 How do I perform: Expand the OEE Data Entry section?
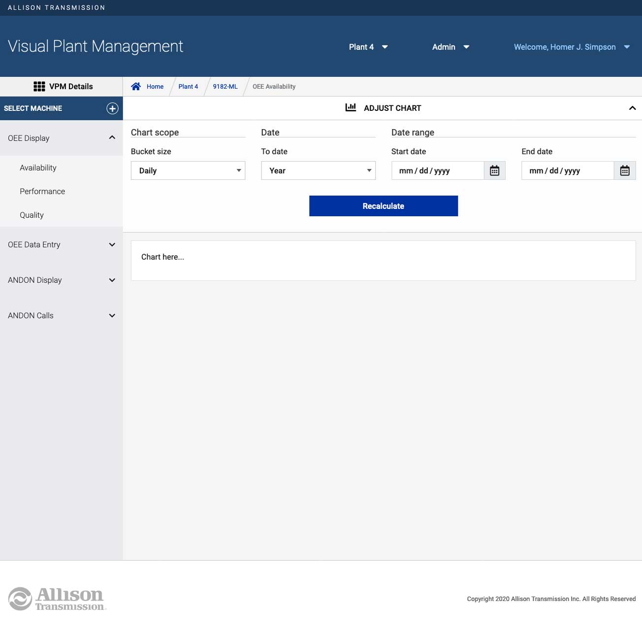point(112,245)
